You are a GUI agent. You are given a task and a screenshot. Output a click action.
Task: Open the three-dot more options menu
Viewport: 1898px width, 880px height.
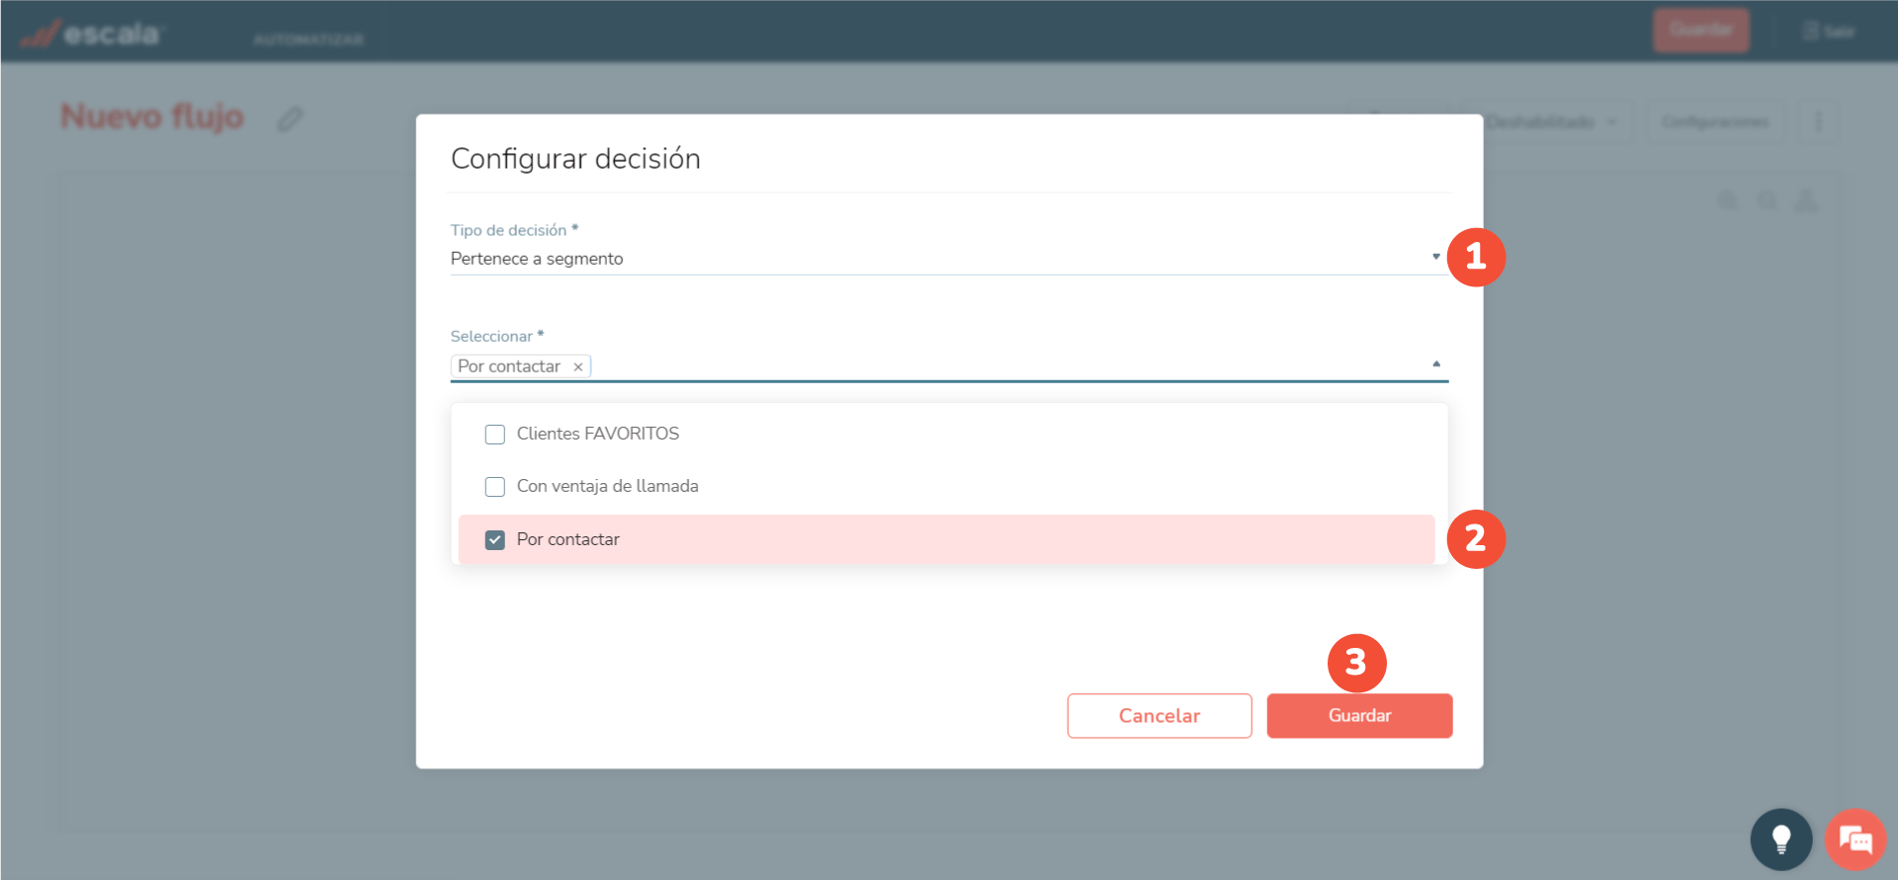point(1818,121)
